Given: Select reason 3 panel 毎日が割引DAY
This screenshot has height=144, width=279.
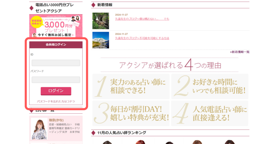Looking at the screenshot, I should (x=131, y=113).
